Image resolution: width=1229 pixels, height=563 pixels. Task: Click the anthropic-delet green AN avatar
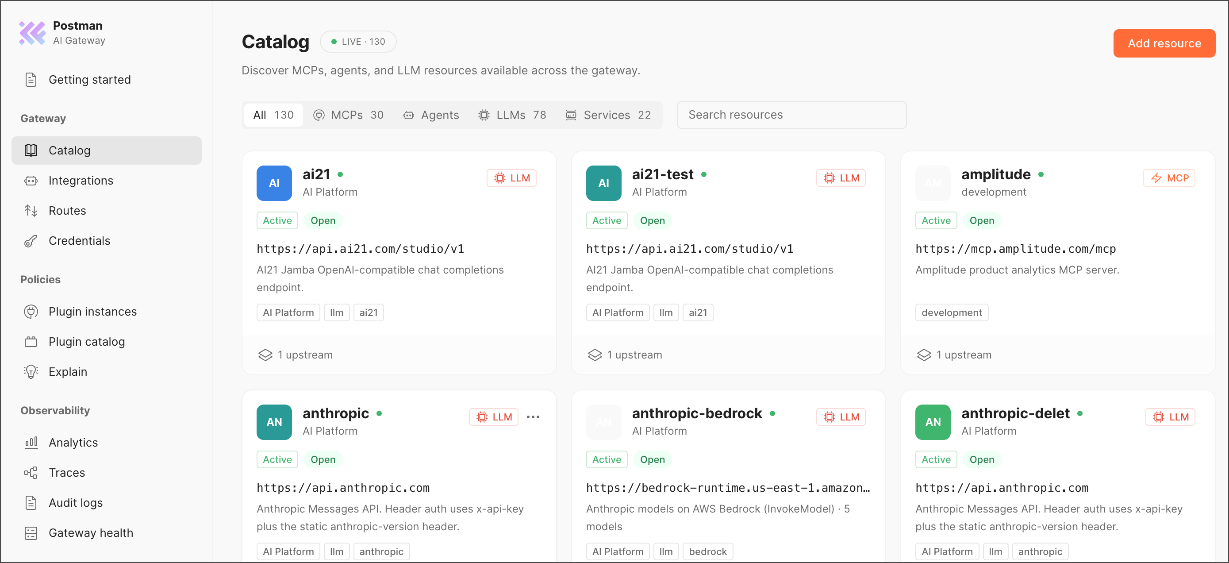pos(933,422)
